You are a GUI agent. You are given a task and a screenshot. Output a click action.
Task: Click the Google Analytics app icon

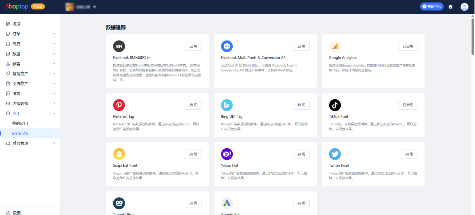[x=335, y=46]
